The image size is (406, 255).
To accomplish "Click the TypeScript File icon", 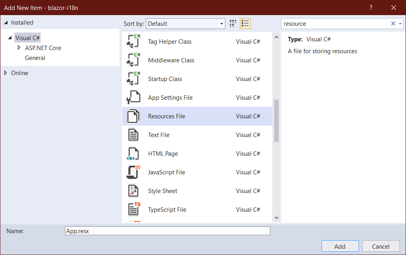I will click(x=133, y=210).
